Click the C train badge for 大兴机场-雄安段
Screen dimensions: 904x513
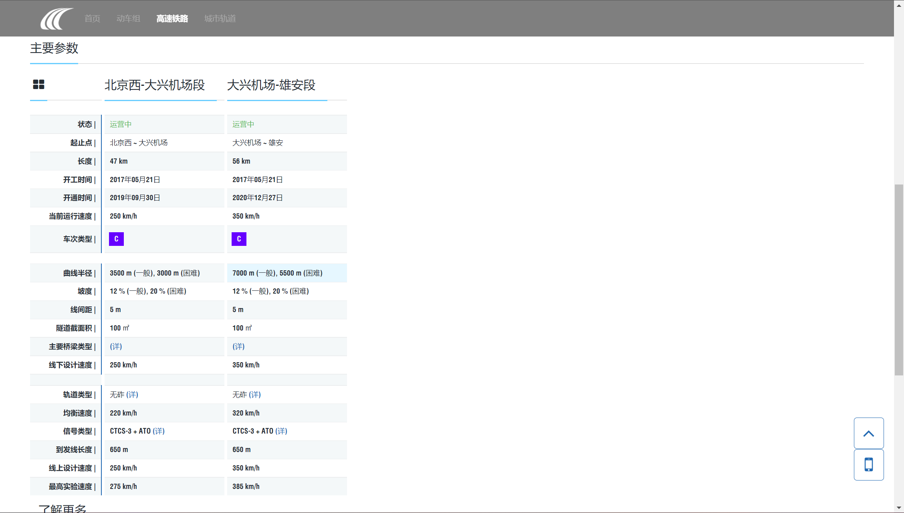(239, 239)
